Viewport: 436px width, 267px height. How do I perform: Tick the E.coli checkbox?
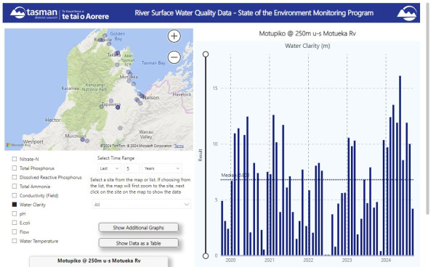pos(15,223)
